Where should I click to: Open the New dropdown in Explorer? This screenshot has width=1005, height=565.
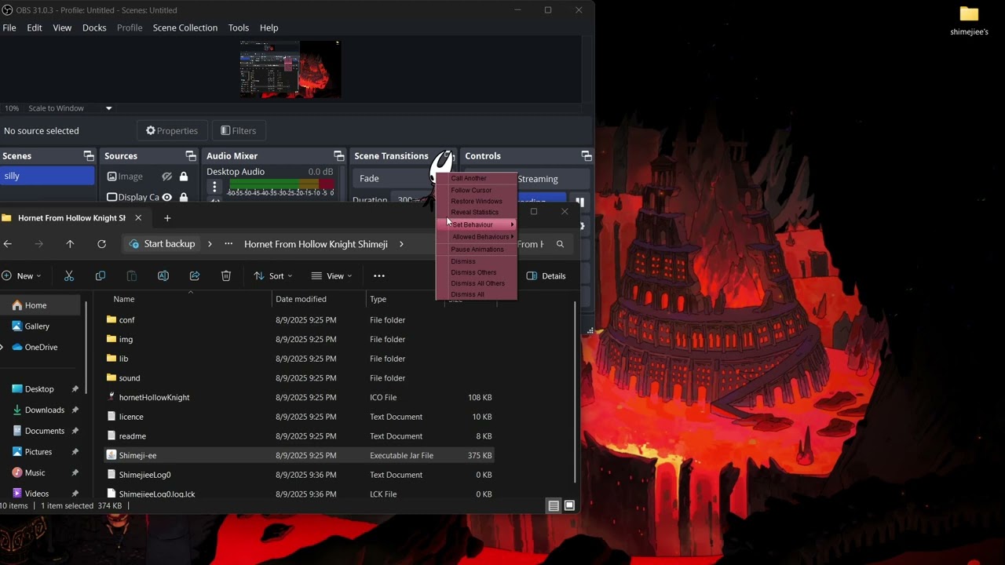[21, 275]
